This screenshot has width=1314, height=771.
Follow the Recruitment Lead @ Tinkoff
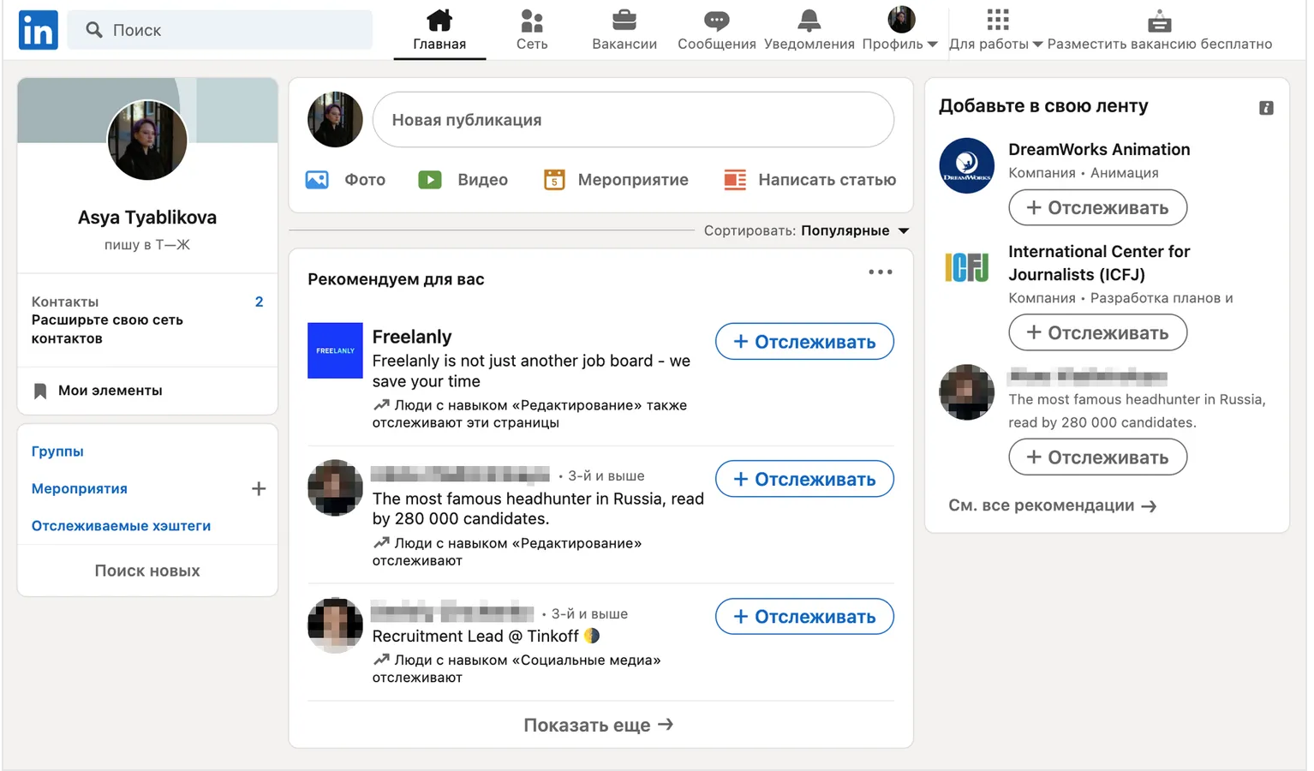click(x=804, y=617)
